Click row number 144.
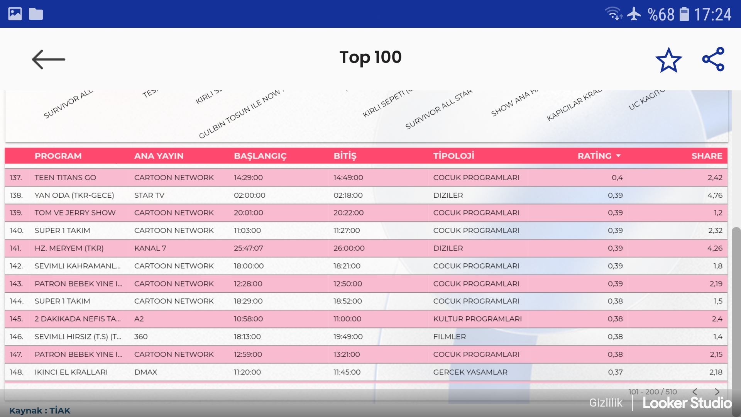The width and height of the screenshot is (741, 417). point(17,301)
